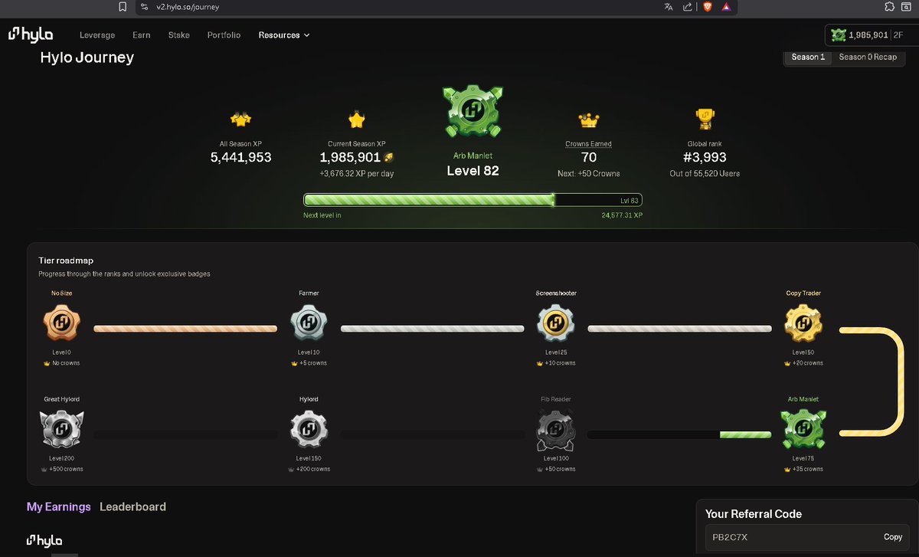Click progress bar between No Size and Farmer
The image size is (919, 557).
click(185, 329)
